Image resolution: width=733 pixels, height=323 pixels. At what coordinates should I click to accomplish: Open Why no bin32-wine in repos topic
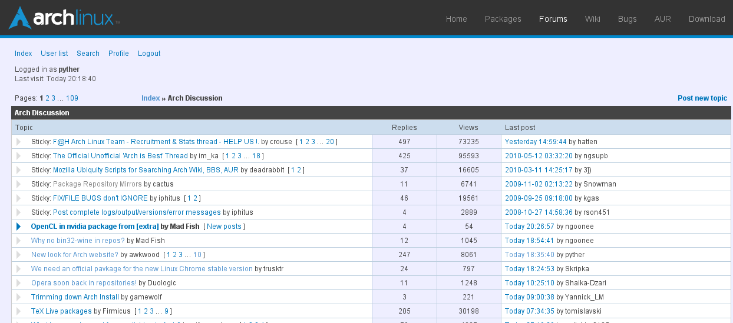coord(78,241)
